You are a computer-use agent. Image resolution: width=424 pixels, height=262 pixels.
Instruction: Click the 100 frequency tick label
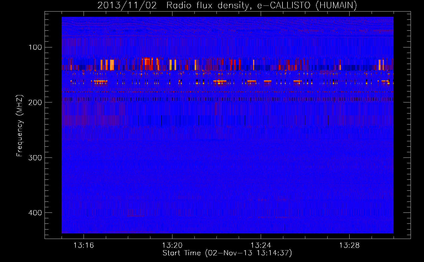pos(35,47)
